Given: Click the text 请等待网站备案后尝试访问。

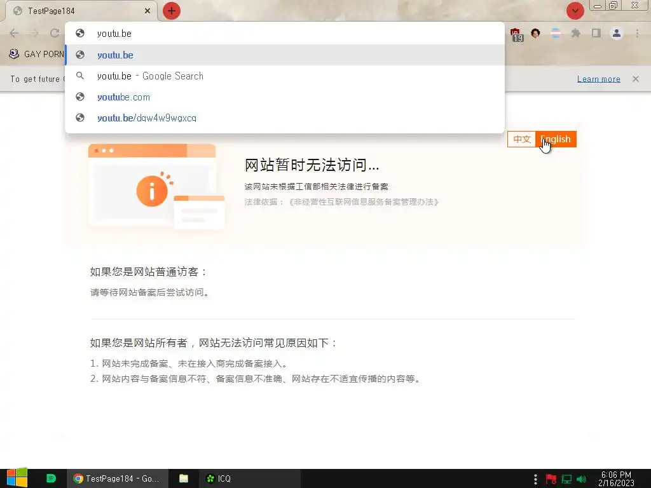Looking at the screenshot, I should pos(151,292).
